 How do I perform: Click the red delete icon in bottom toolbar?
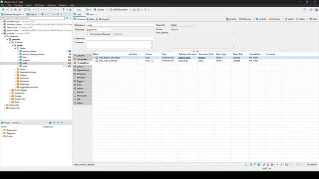coord(272,165)
